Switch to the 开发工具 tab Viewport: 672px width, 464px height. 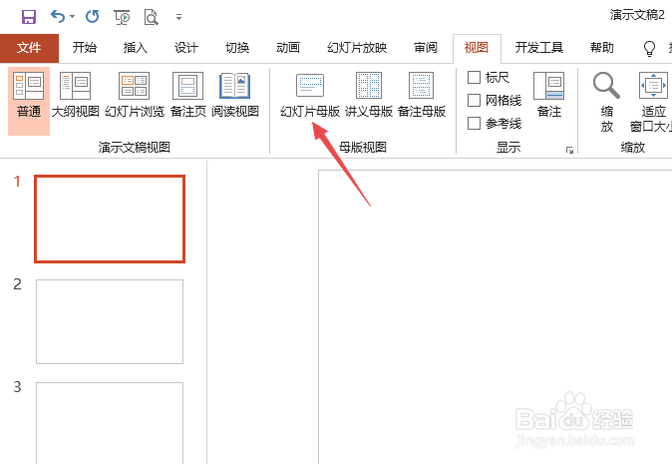[539, 48]
